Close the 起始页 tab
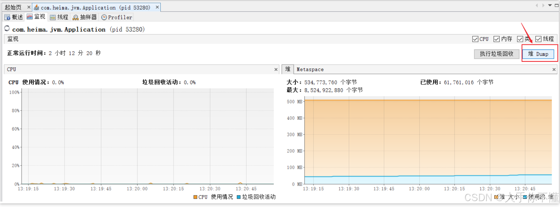The height and width of the screenshot is (207, 560). coord(29,7)
